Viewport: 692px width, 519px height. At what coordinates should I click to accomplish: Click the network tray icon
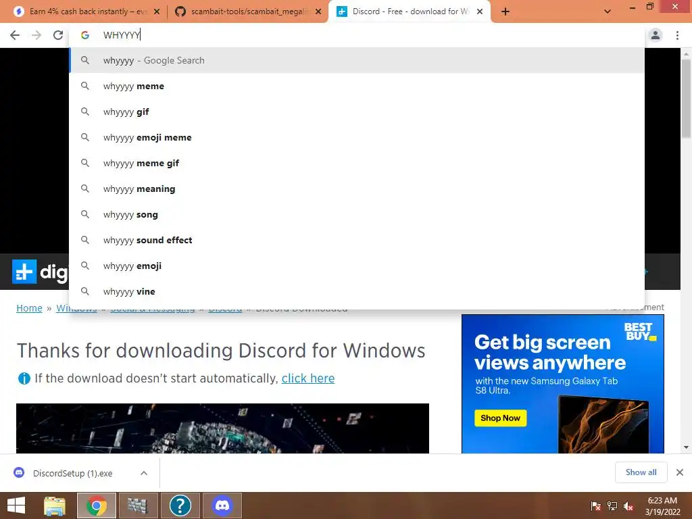pos(612,506)
